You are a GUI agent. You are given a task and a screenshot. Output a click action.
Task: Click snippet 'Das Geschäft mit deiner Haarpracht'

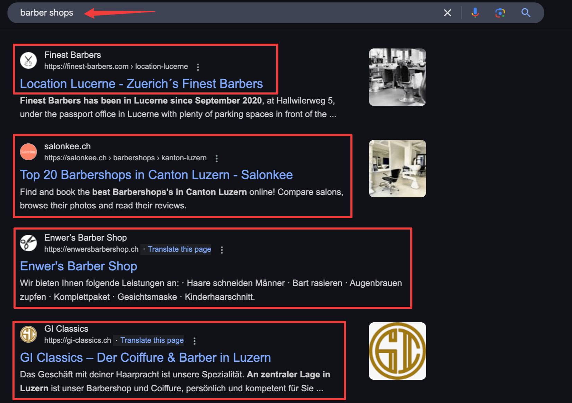click(175, 381)
